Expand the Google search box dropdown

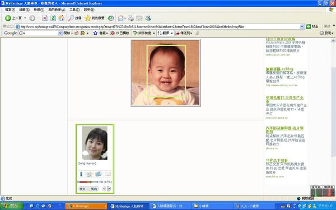[60, 33]
